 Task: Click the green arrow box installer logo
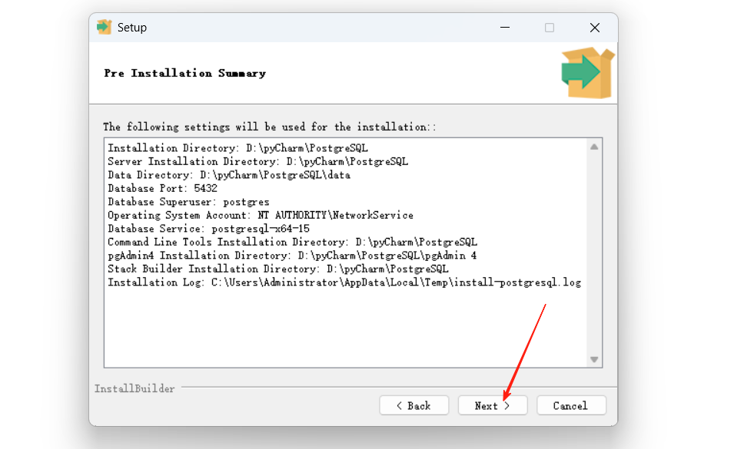coord(588,72)
